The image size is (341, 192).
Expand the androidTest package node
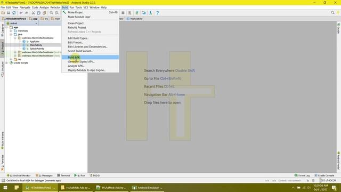15,52
